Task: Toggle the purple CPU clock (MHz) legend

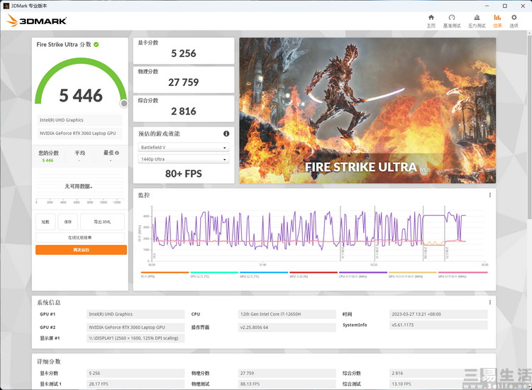Action: 363,274
